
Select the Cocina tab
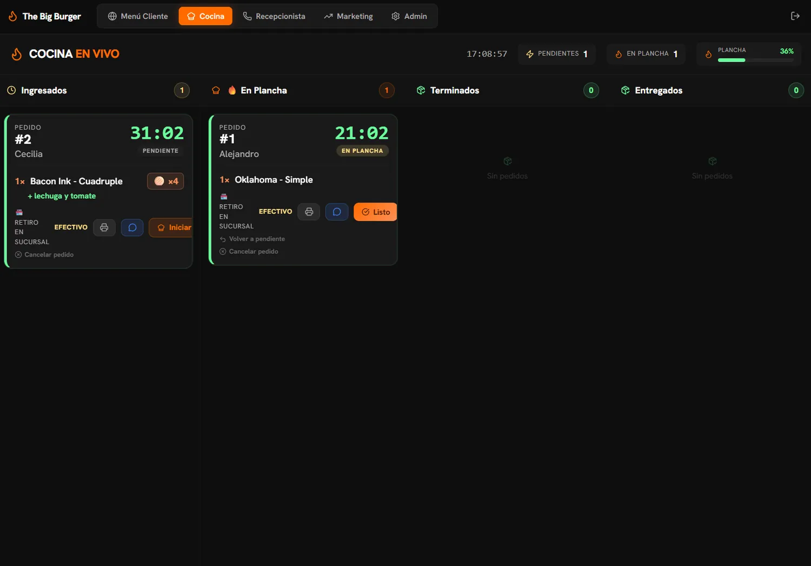tap(205, 16)
